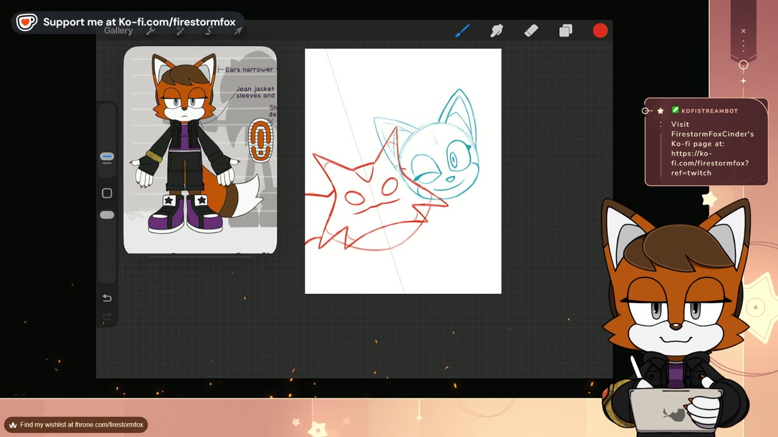Click the Ko-fi heart cup logo

[26, 22]
